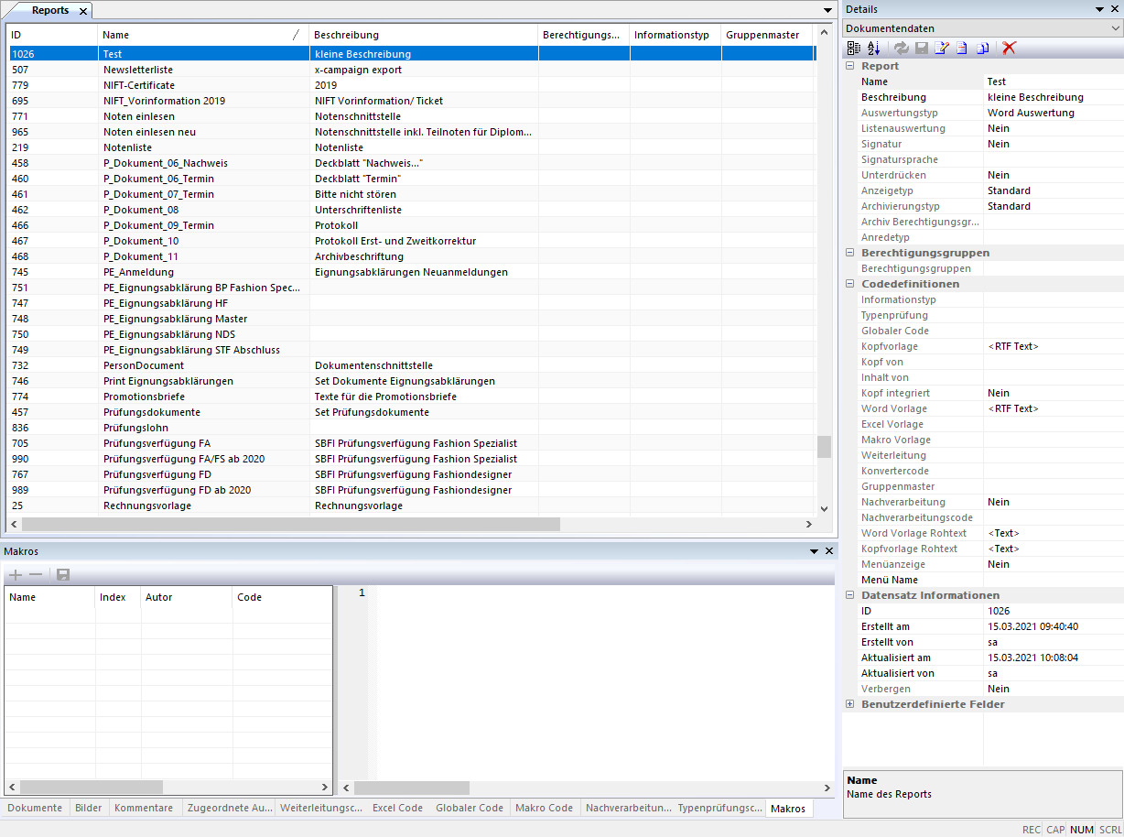Screen dimensions: 1124x837
Task: Collapse the Codedefinitionen section
Action: point(849,284)
